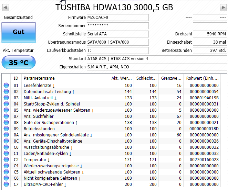This screenshot has width=228, height=190.
Task: Select the Eigenschaften S.M.A.R.T. field
Action: (157, 67)
